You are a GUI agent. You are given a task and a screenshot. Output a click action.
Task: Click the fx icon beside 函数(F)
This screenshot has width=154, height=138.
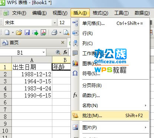(75, 95)
